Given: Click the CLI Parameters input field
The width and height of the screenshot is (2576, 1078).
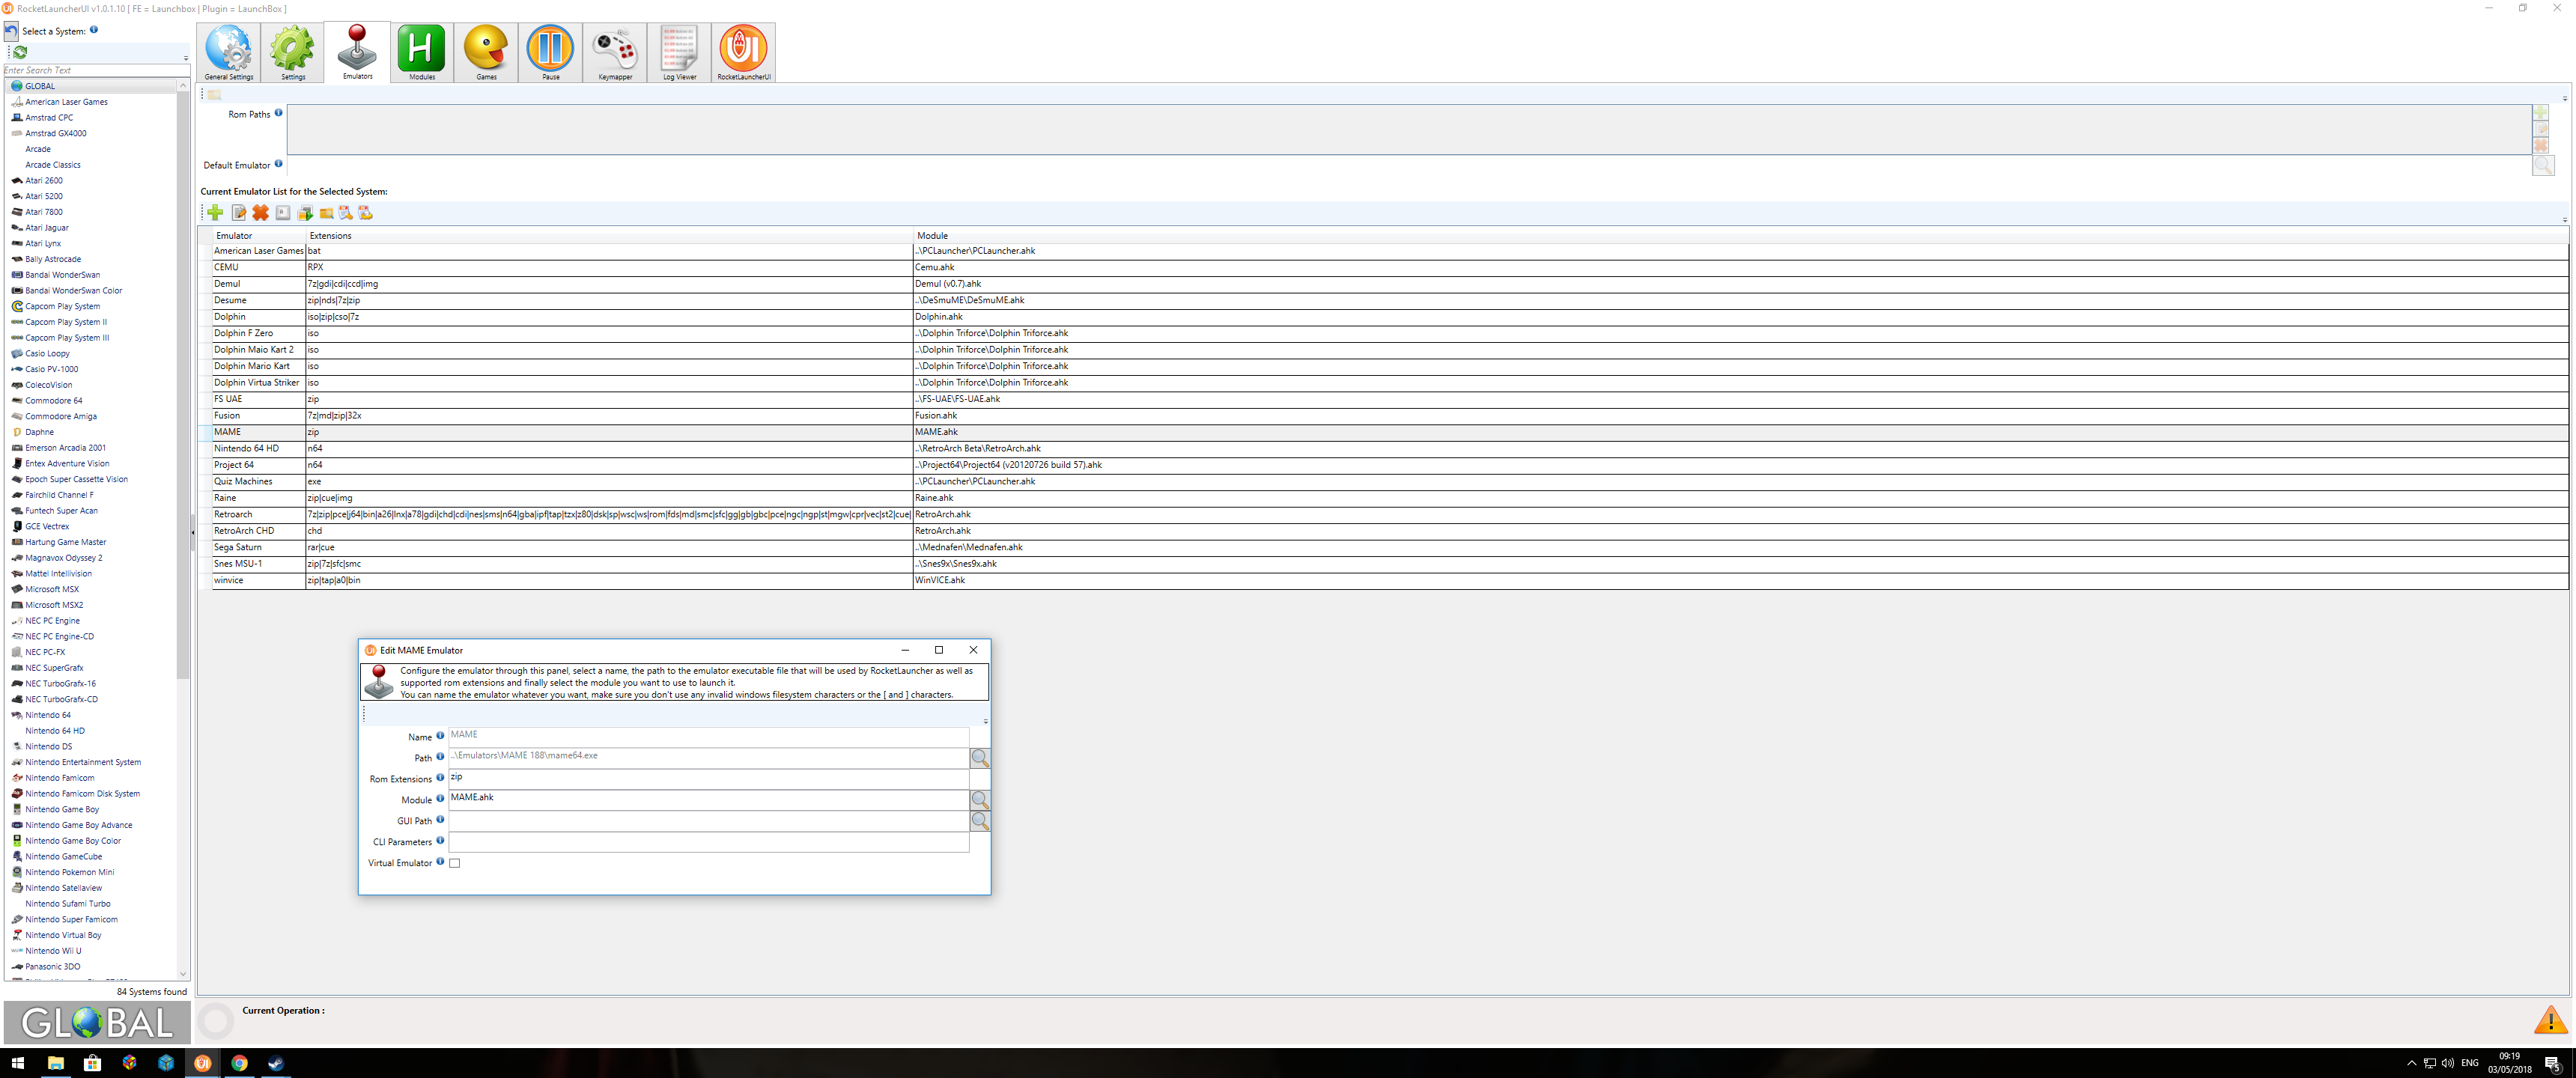Looking at the screenshot, I should pyautogui.click(x=708, y=842).
